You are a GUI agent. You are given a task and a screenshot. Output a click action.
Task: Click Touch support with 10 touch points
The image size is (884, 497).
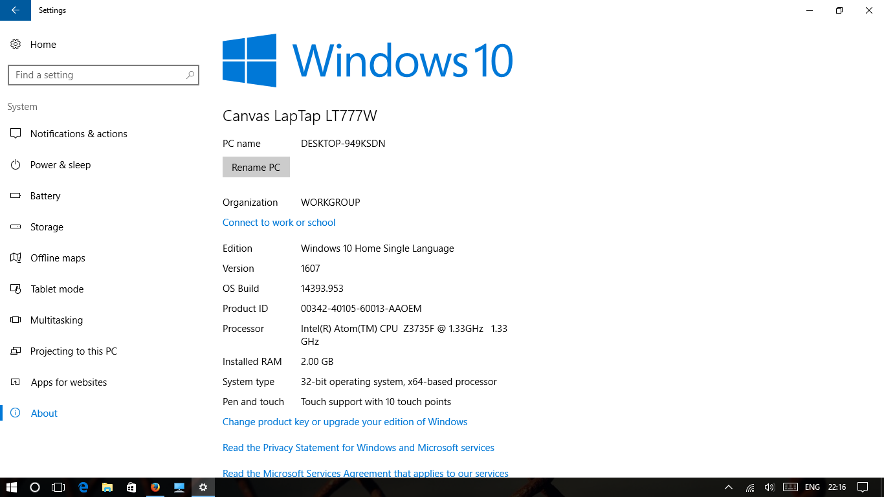click(376, 402)
